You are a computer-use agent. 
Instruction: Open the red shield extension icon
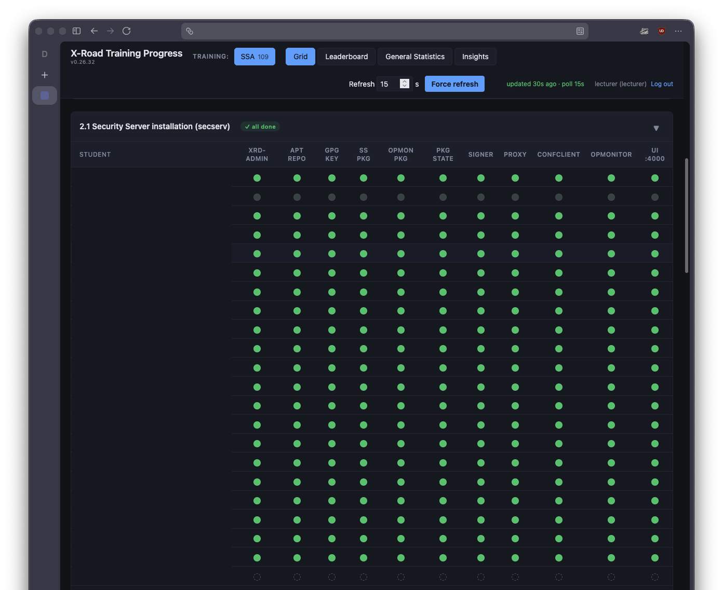(661, 31)
